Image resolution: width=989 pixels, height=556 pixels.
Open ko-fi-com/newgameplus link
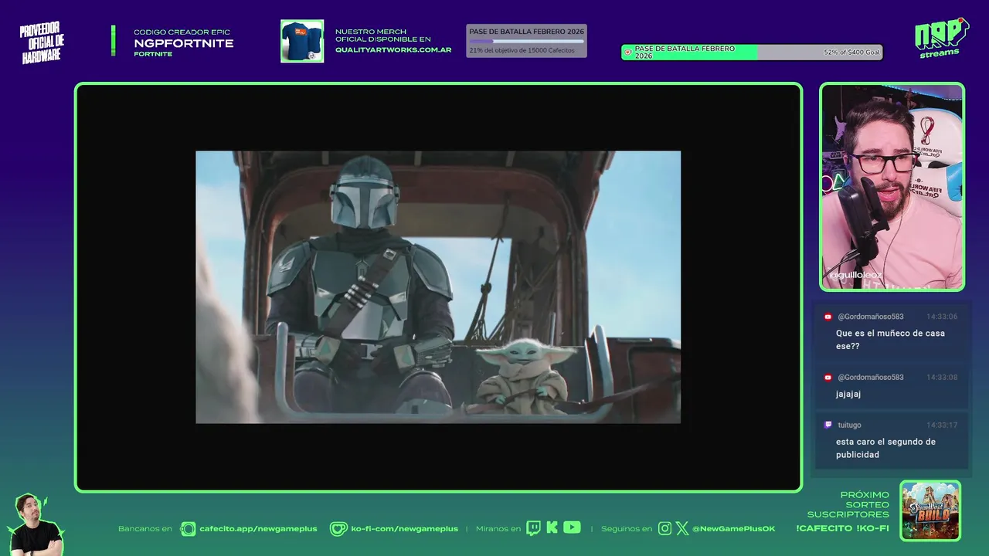coord(404,529)
